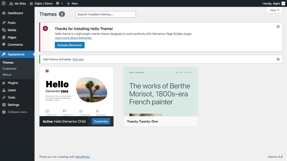Click the Elementor logo in the notice
The height and width of the screenshot is (161, 287).
45,28
